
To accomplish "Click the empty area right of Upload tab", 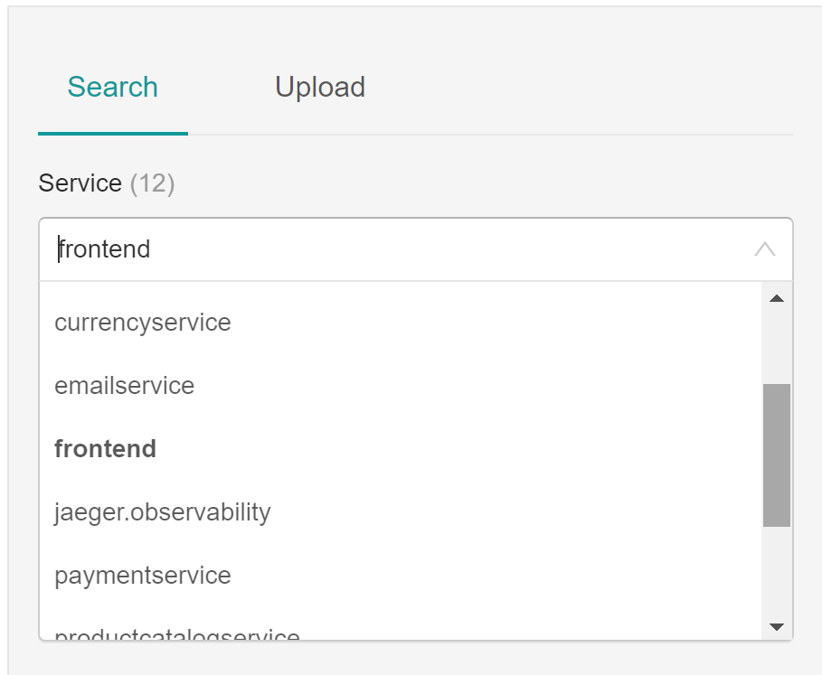I will point(579,88).
